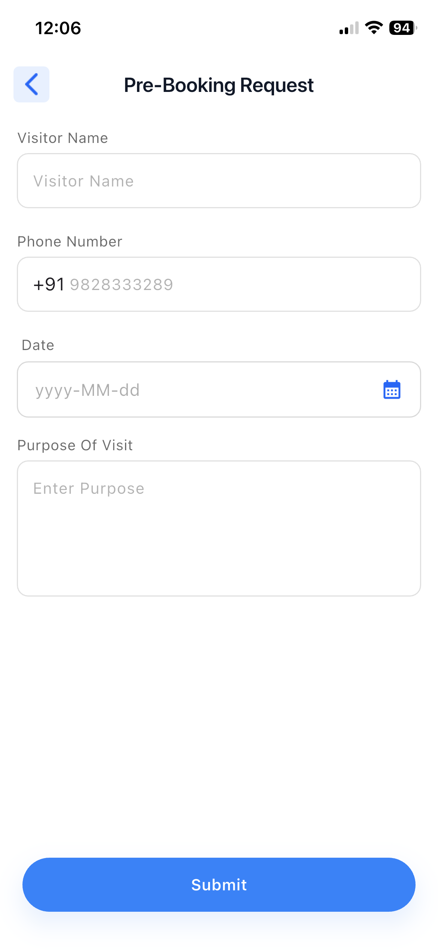
Task: Click the Purpose Of Visit label
Action: pos(75,445)
